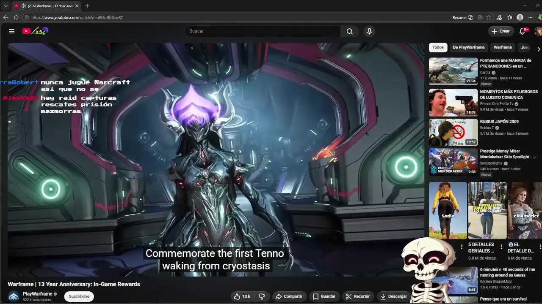This screenshot has height=304, width=542.
Task: Go to YouTube home via logo
Action: [x=36, y=31]
